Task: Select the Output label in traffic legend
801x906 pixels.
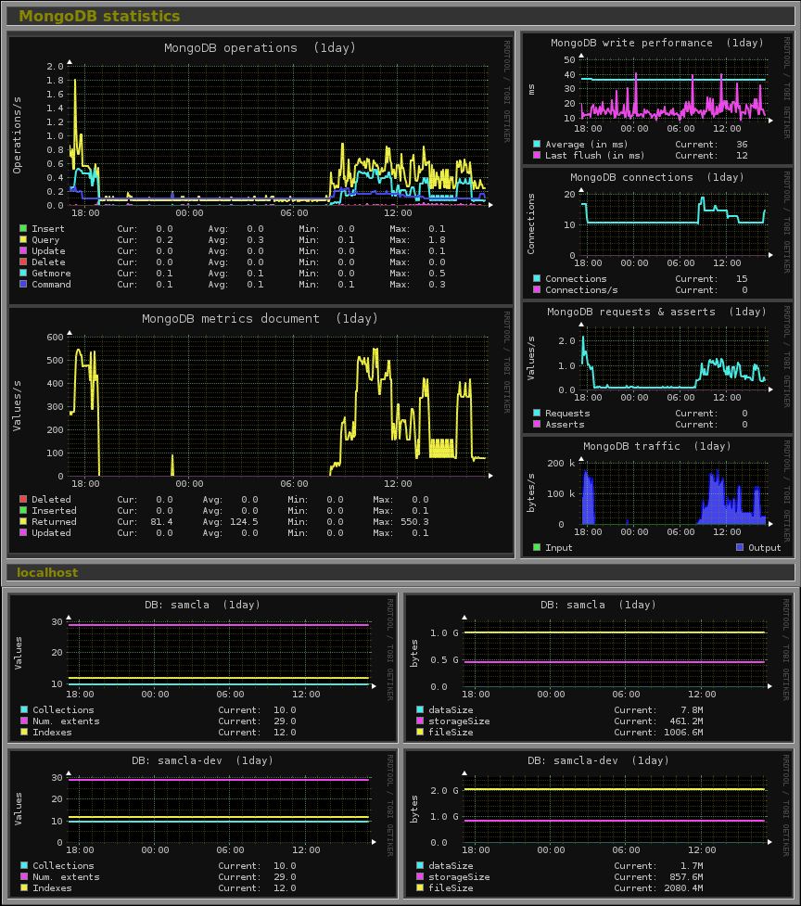Action: tap(765, 548)
